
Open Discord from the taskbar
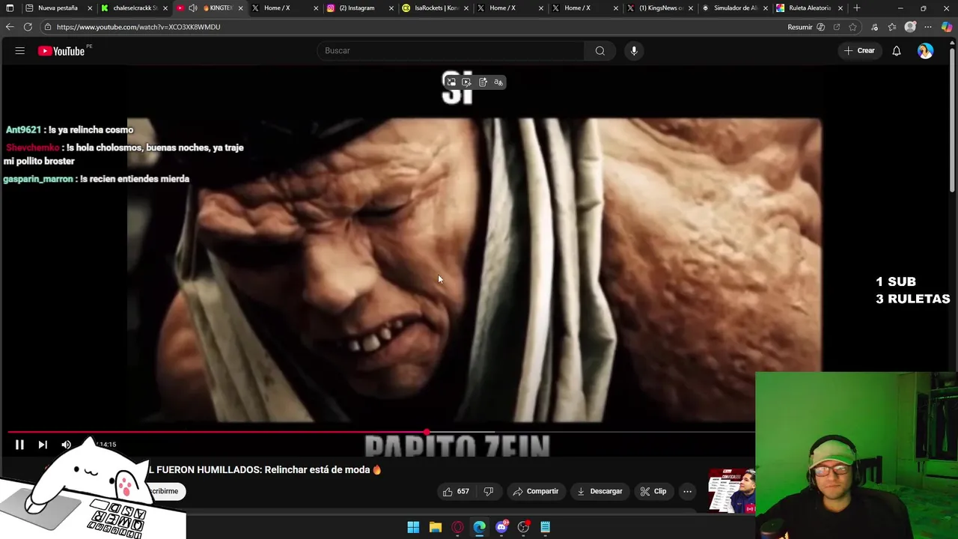coord(501,527)
